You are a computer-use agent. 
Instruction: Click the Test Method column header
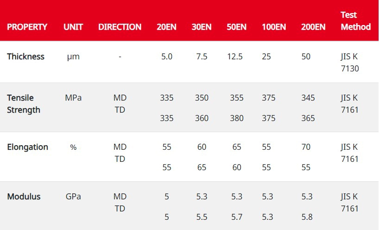click(x=355, y=21)
